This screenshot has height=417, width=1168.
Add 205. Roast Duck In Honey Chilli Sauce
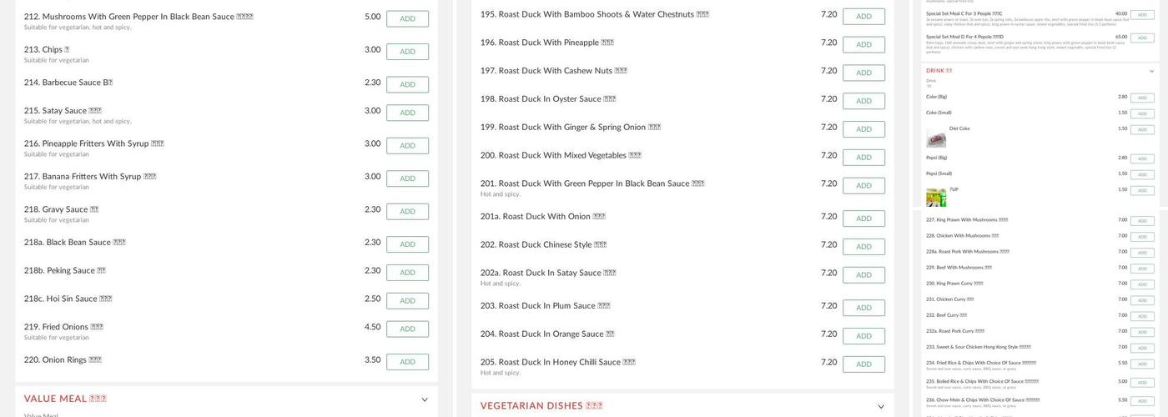point(863,364)
